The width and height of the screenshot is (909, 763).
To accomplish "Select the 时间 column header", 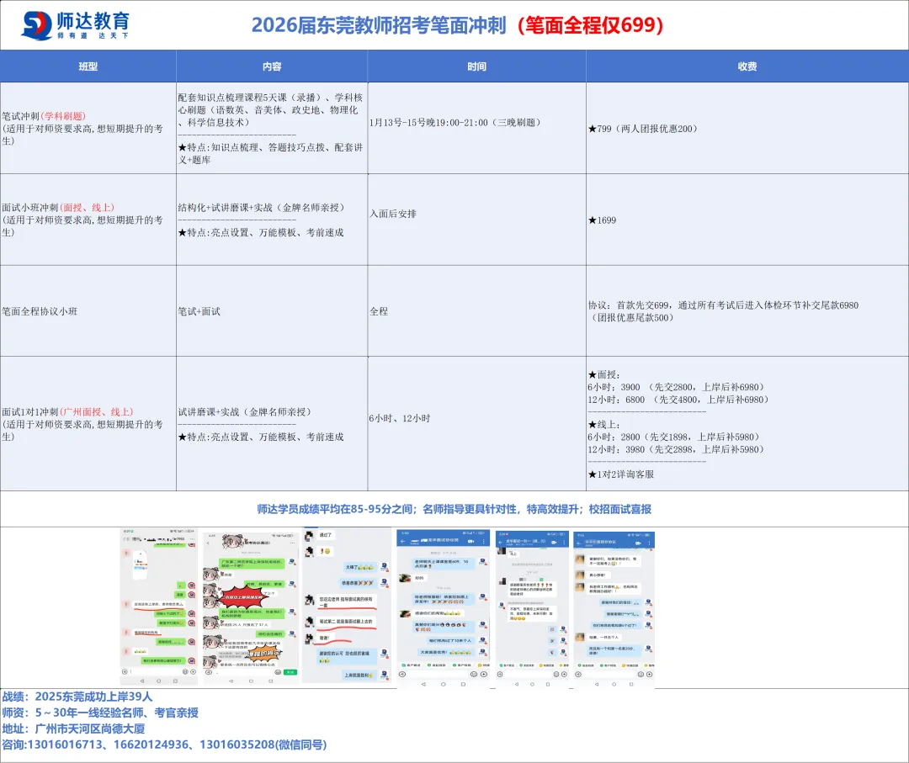I will click(476, 66).
